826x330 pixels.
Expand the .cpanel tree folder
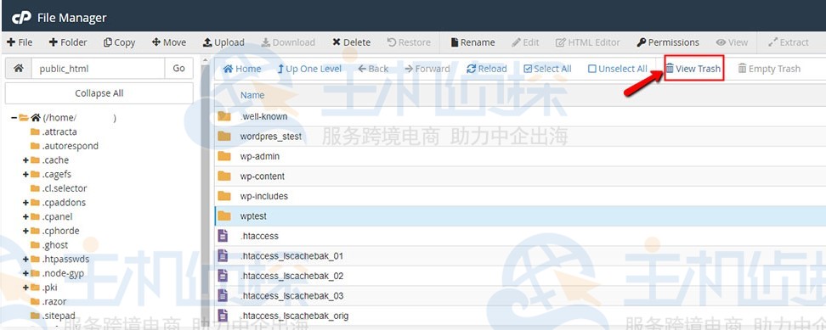click(25, 216)
